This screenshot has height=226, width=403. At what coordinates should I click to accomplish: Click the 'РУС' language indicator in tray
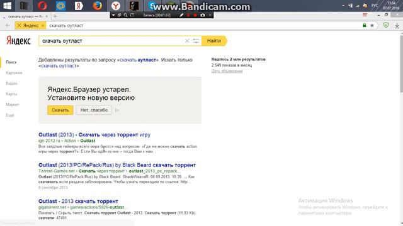pyautogui.click(x=375, y=6)
